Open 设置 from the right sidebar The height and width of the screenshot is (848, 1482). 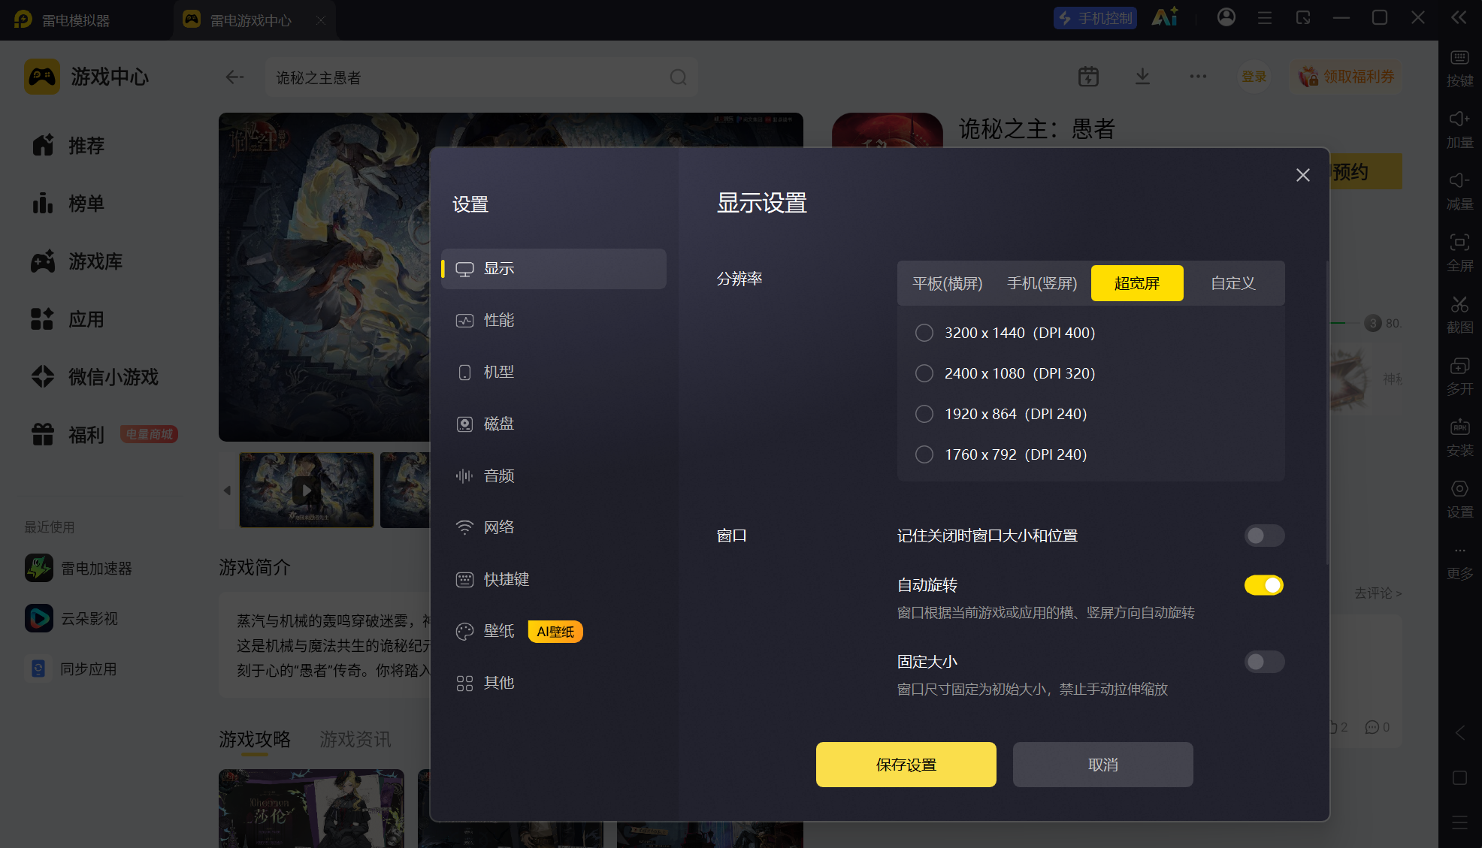(x=1459, y=499)
